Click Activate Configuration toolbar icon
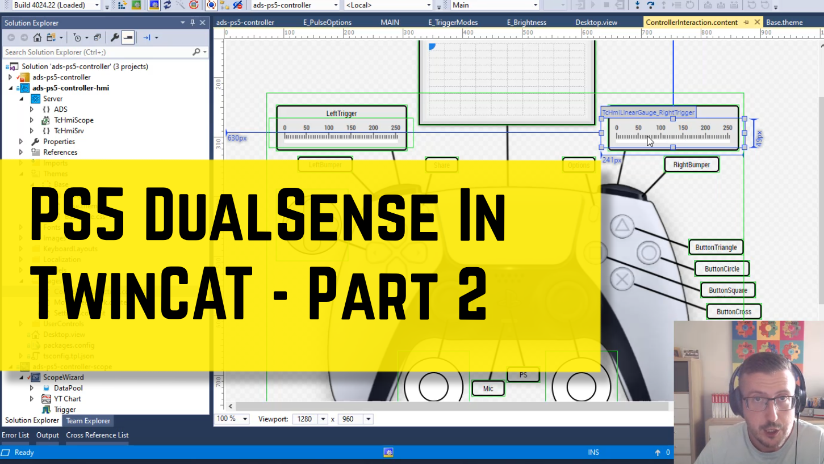The width and height of the screenshot is (824, 464). [122, 5]
